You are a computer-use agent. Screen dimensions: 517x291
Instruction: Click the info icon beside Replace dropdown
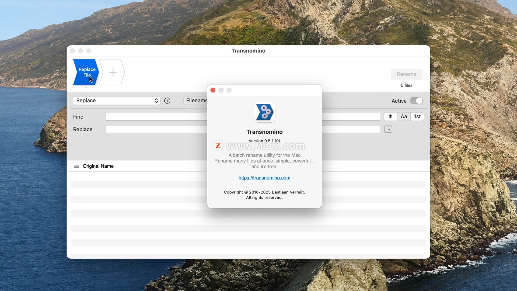(x=167, y=101)
